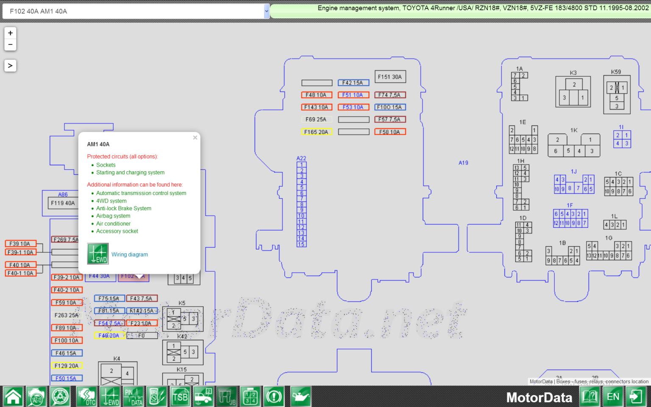Open the connector pinout icon
The height and width of the screenshot is (407, 651).
coord(250,397)
